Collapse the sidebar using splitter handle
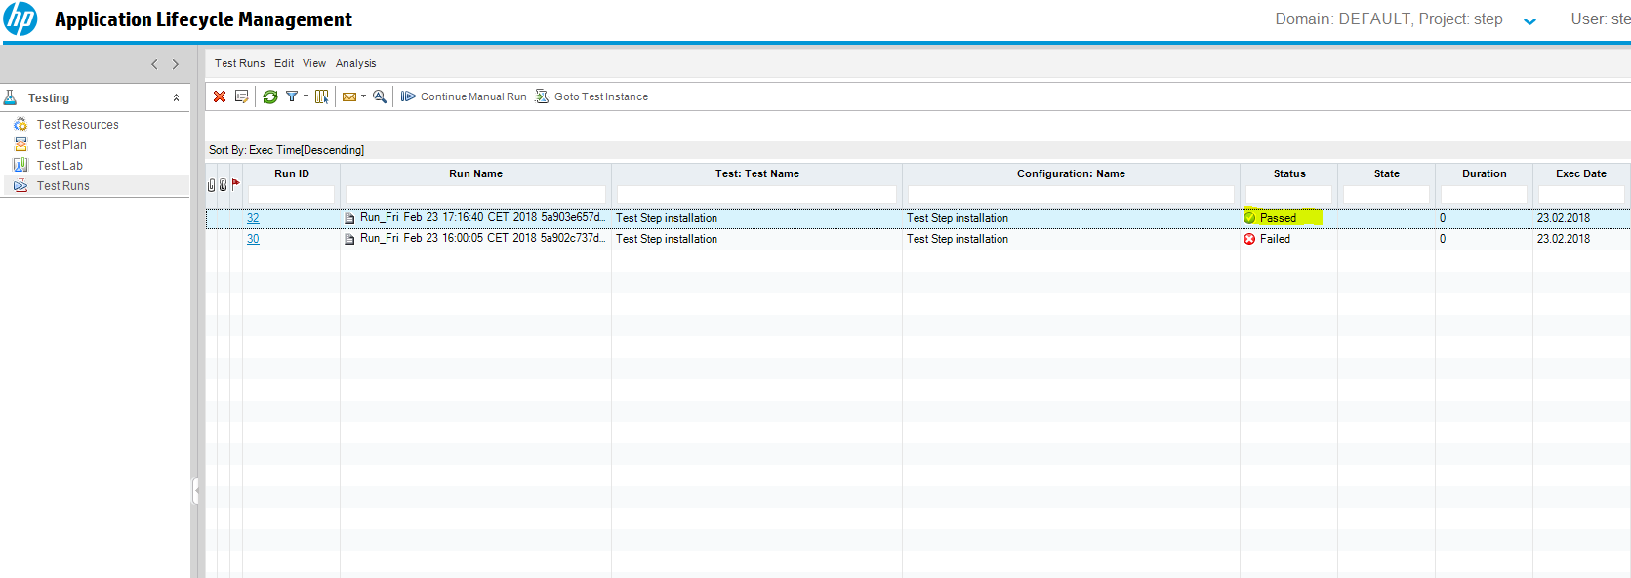Screen dimensions: 1631x578 pyautogui.click(x=195, y=490)
